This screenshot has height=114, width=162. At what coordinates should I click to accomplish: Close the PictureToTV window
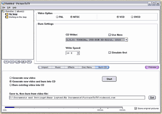158,3
